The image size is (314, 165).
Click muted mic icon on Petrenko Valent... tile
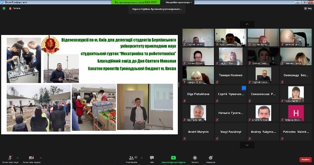pos(282,139)
